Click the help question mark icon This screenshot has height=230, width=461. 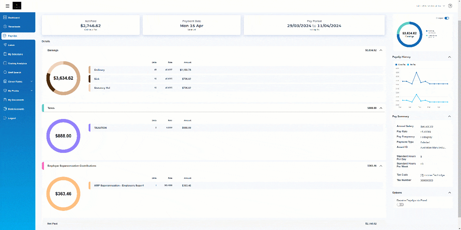coord(450,6)
